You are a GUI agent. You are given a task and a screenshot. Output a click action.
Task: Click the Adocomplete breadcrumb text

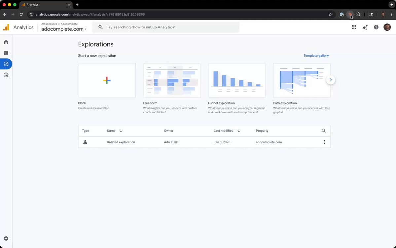click(x=69, y=24)
